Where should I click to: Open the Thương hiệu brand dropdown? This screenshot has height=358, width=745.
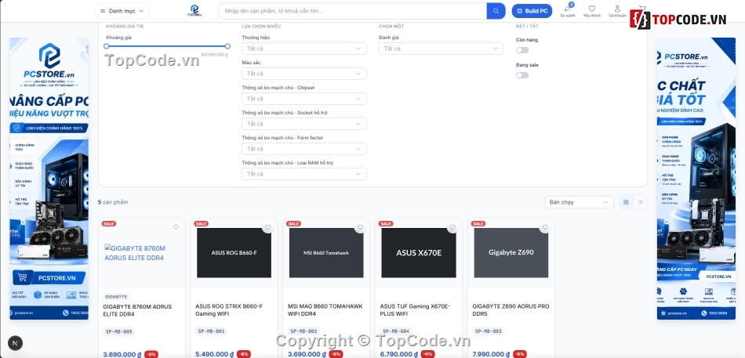[304, 49]
